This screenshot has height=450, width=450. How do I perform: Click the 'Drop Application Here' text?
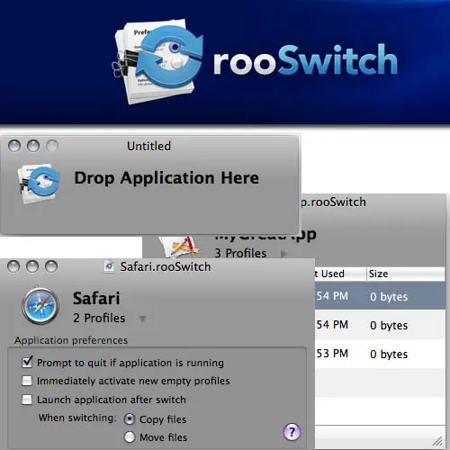[166, 178]
